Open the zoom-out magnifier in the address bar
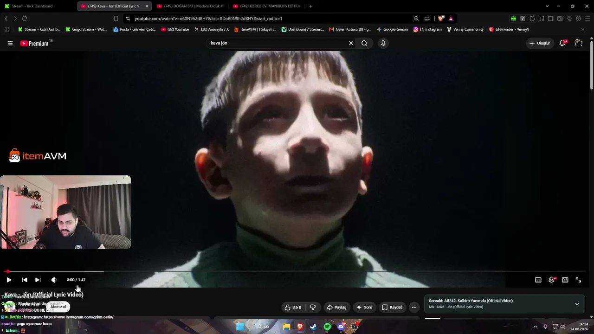Screen dimensions: 594x334 click(x=416, y=19)
